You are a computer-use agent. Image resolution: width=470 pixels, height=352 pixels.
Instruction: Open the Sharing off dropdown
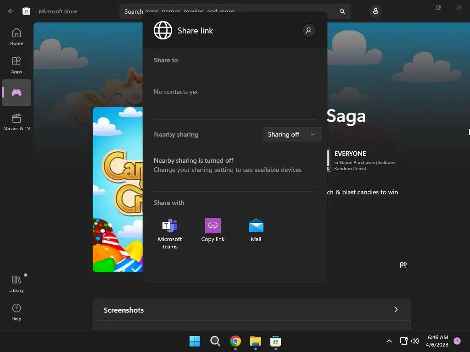(x=292, y=134)
